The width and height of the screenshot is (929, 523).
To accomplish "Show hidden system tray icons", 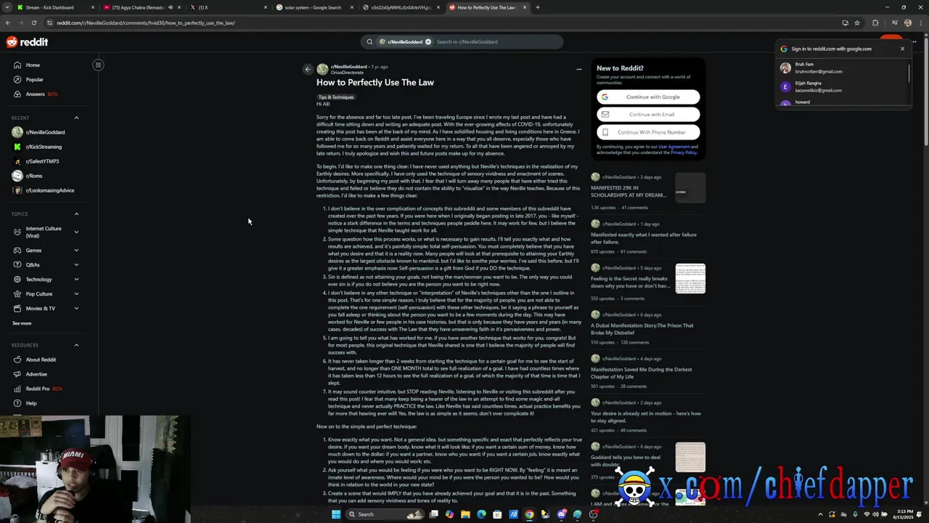I will pyautogui.click(x=819, y=514).
